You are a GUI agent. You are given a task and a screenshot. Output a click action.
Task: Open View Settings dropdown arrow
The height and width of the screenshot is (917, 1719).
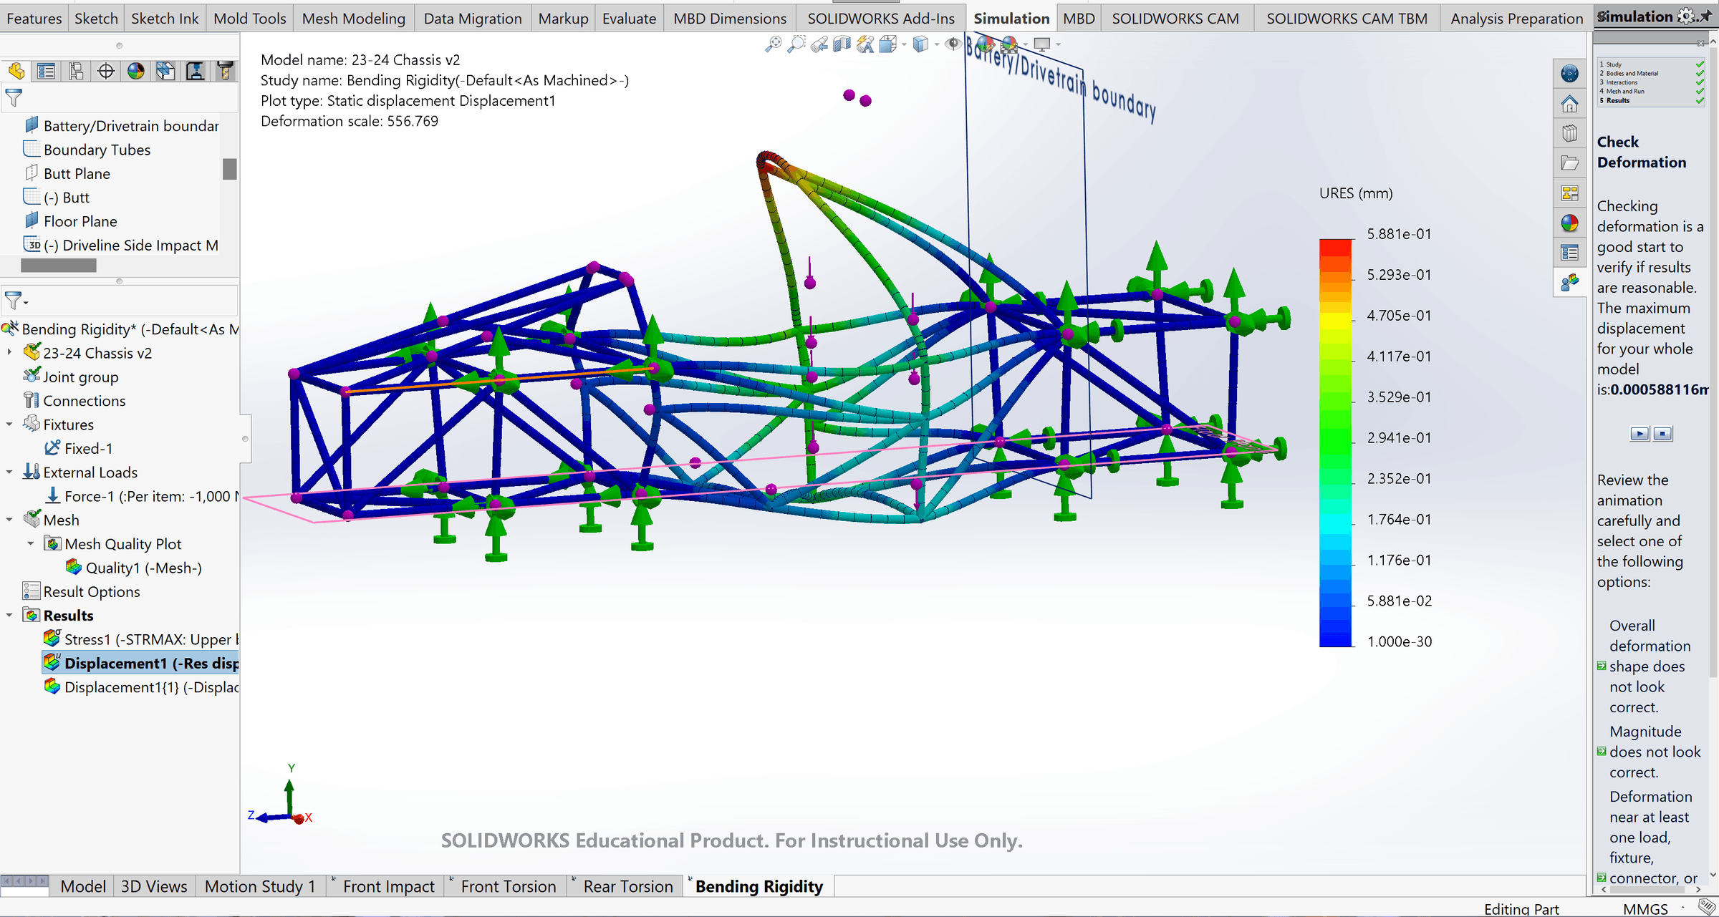pos(1058,45)
